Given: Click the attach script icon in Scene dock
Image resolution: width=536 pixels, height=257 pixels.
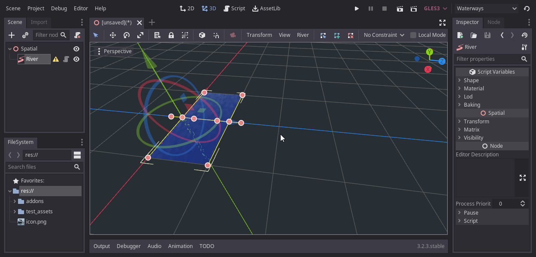Looking at the screenshot, I should (x=77, y=35).
